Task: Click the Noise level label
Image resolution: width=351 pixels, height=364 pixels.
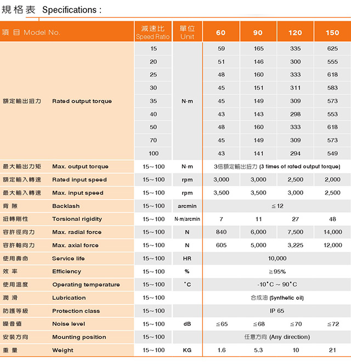Action: 69,324
